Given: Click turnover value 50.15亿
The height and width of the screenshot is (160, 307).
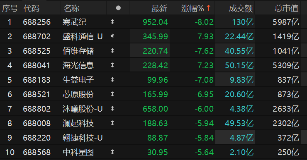Looking at the screenshot, I should 239,65.
